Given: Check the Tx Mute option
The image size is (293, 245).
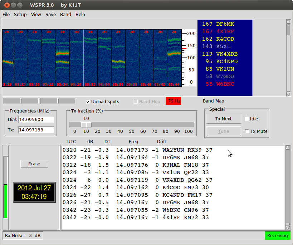Looking at the screenshot, I should pyautogui.click(x=247, y=131).
